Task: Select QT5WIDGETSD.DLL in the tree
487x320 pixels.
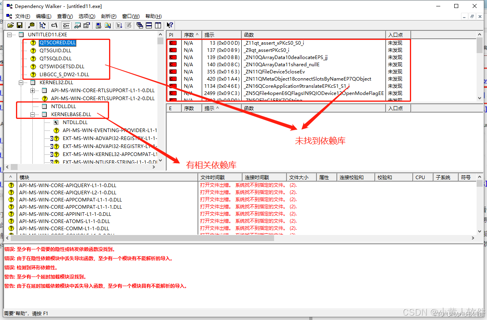Action: pos(62,67)
